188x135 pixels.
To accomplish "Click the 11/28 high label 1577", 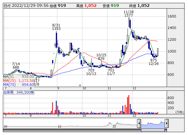I will (128, 16).
